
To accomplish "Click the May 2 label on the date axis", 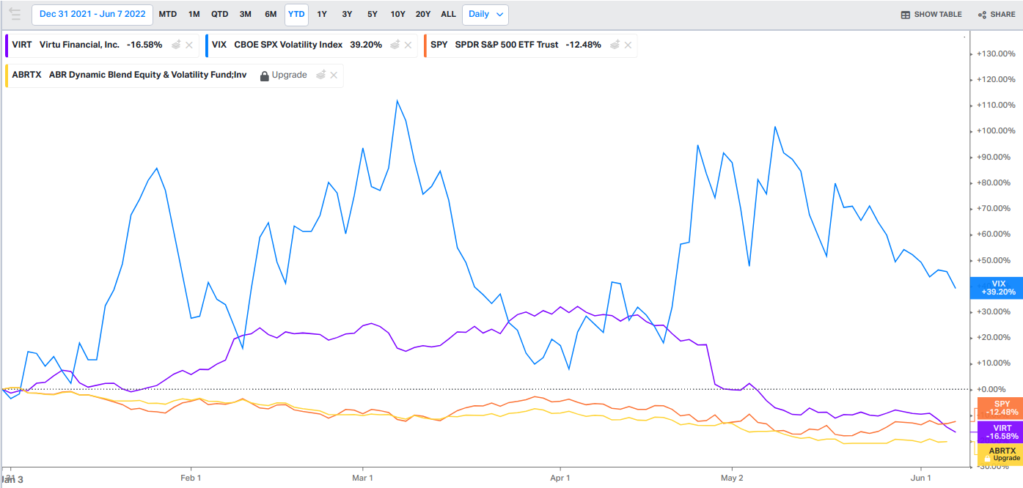I will point(732,478).
